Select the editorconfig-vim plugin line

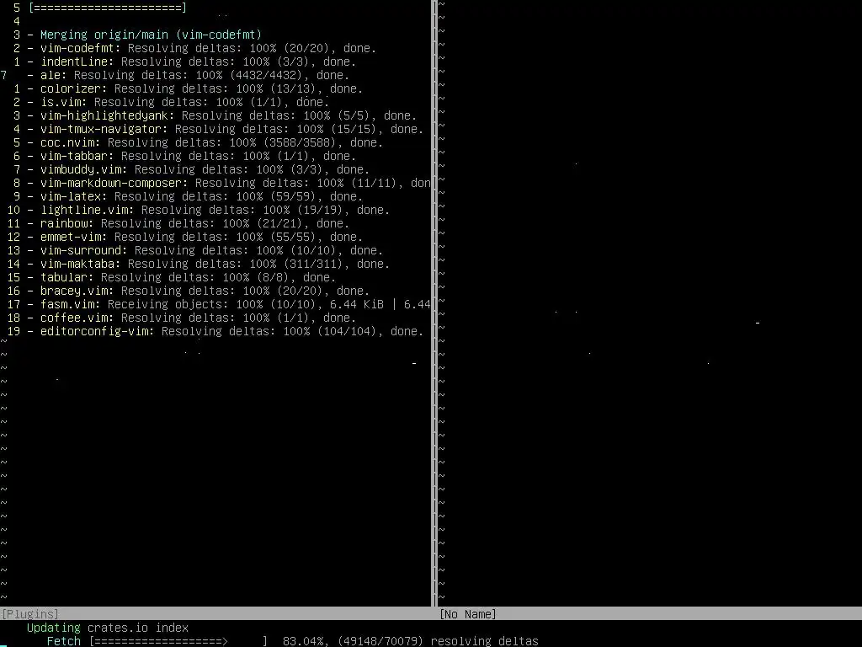pyautogui.click(x=226, y=331)
